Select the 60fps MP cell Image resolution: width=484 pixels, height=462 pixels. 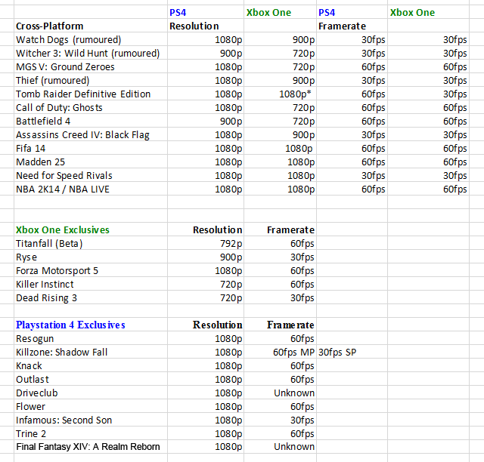pos(280,351)
